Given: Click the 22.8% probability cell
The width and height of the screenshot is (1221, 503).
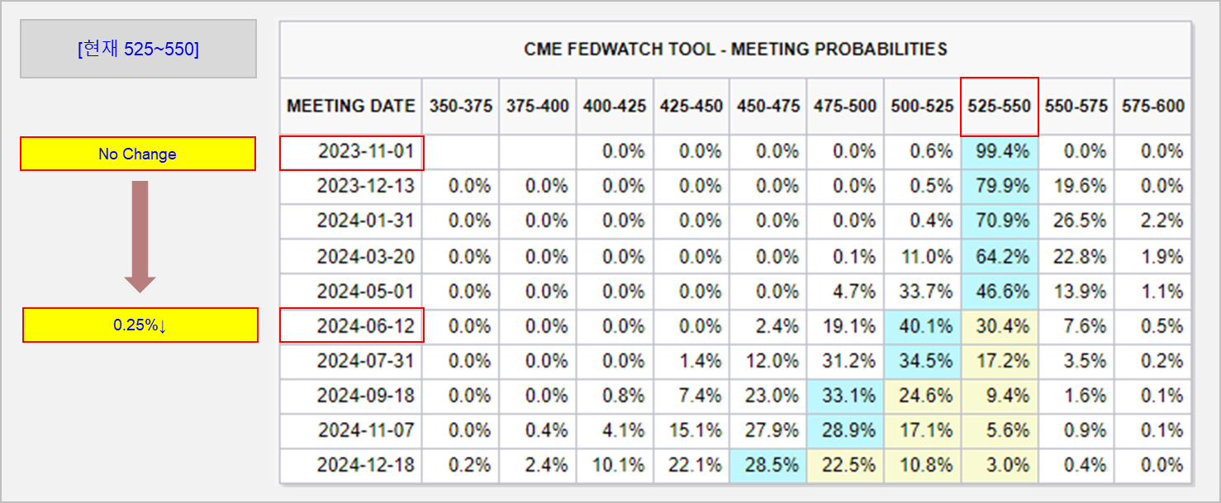Looking at the screenshot, I should tap(1076, 257).
